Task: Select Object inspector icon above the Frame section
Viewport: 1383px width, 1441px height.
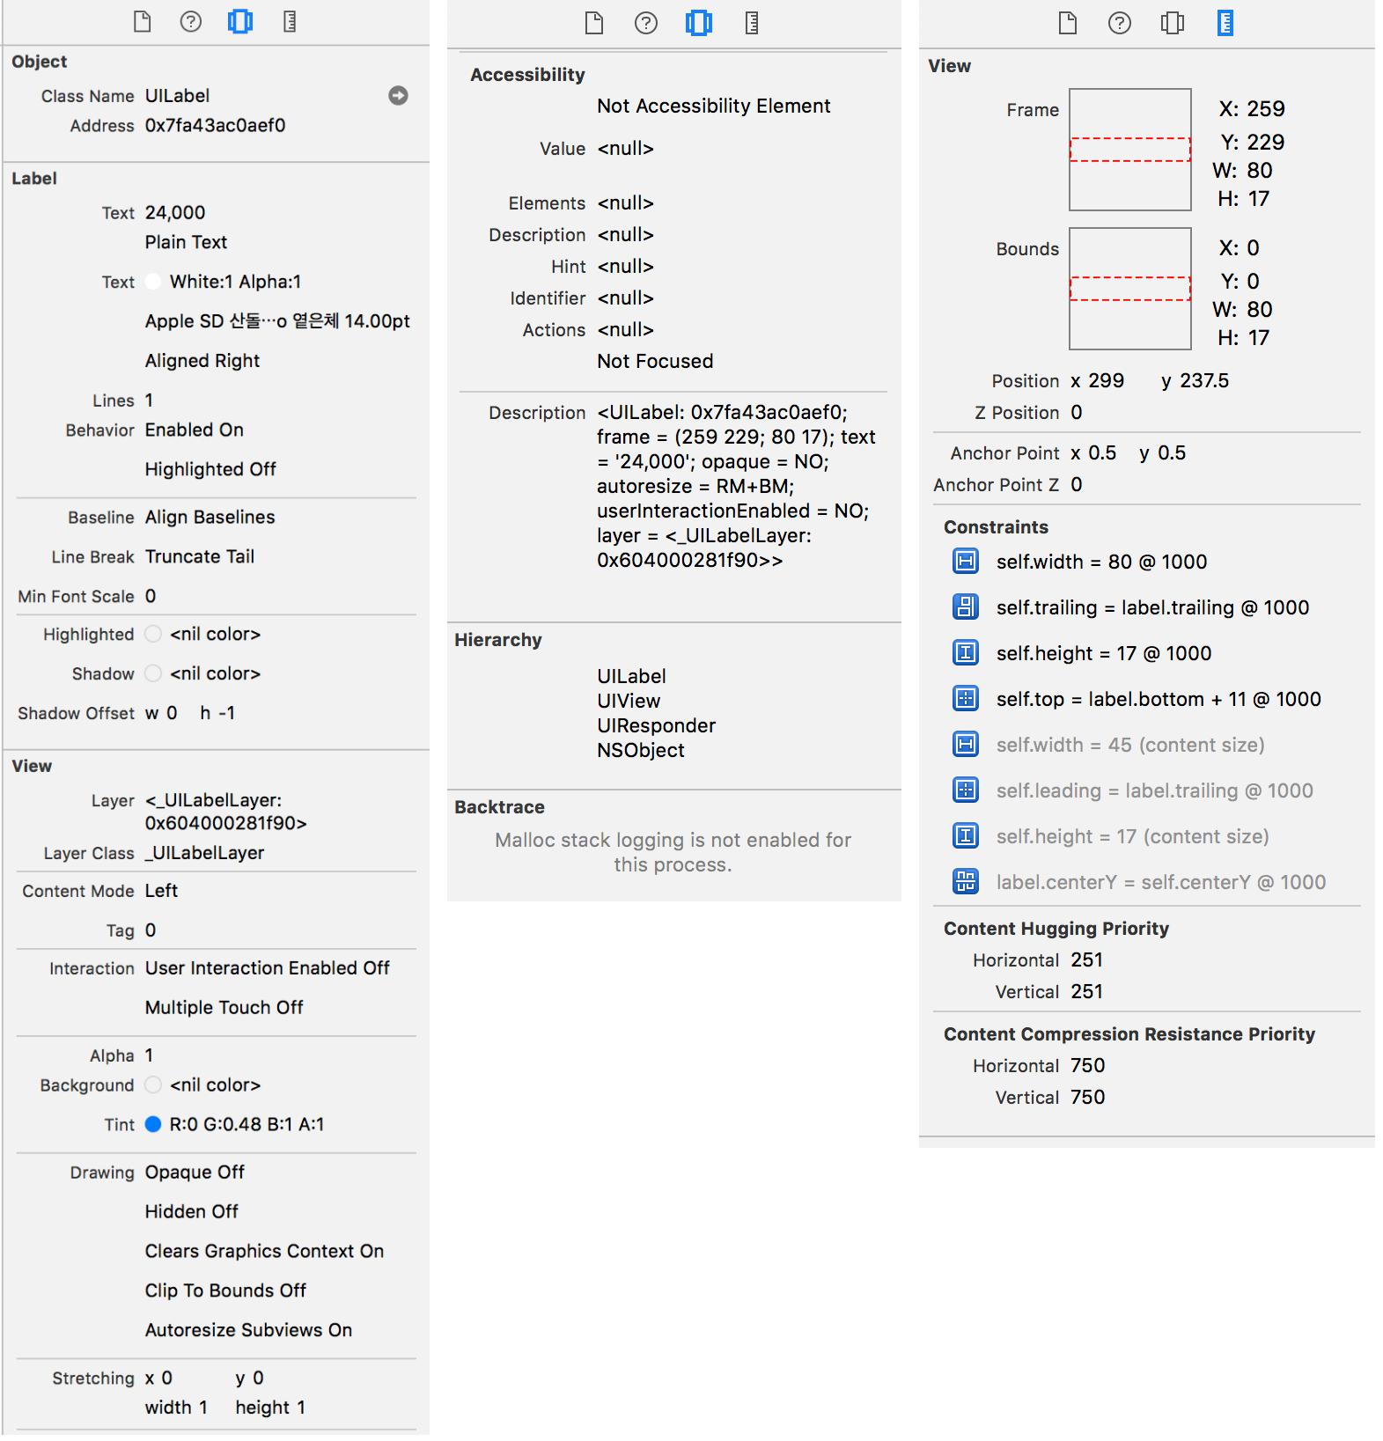Action: click(1172, 23)
